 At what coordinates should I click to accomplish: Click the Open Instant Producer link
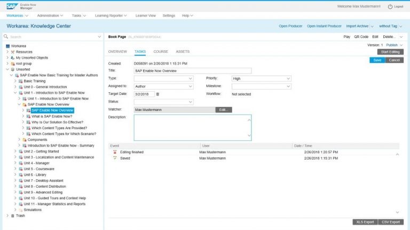click(x=324, y=26)
